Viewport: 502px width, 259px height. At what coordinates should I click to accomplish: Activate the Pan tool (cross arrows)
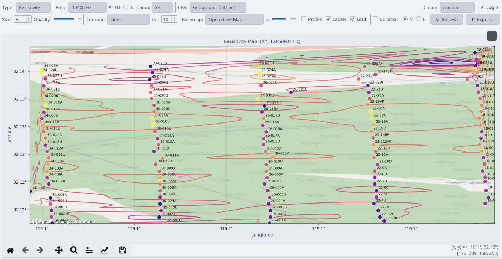coord(59,250)
